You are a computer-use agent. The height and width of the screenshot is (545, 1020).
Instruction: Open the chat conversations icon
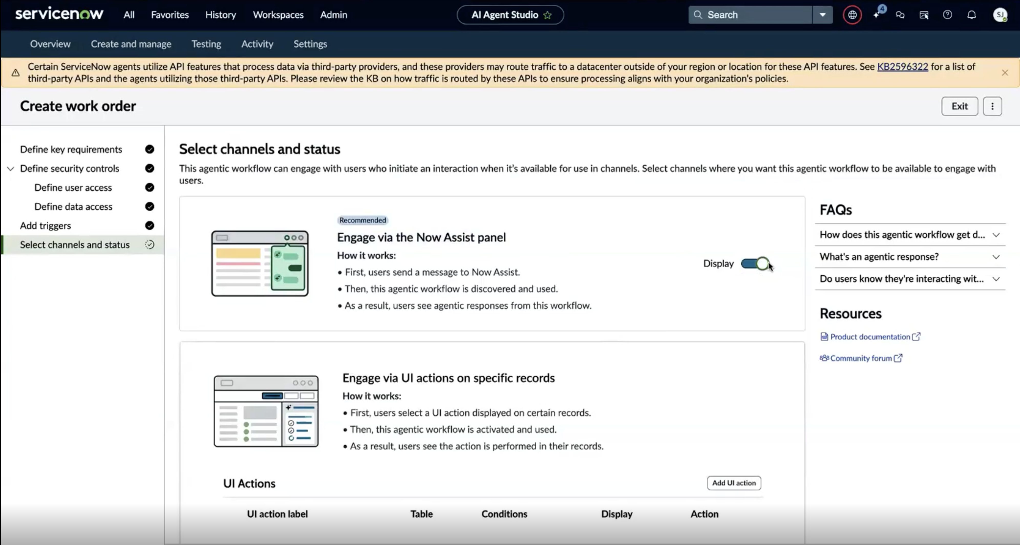[x=900, y=15]
